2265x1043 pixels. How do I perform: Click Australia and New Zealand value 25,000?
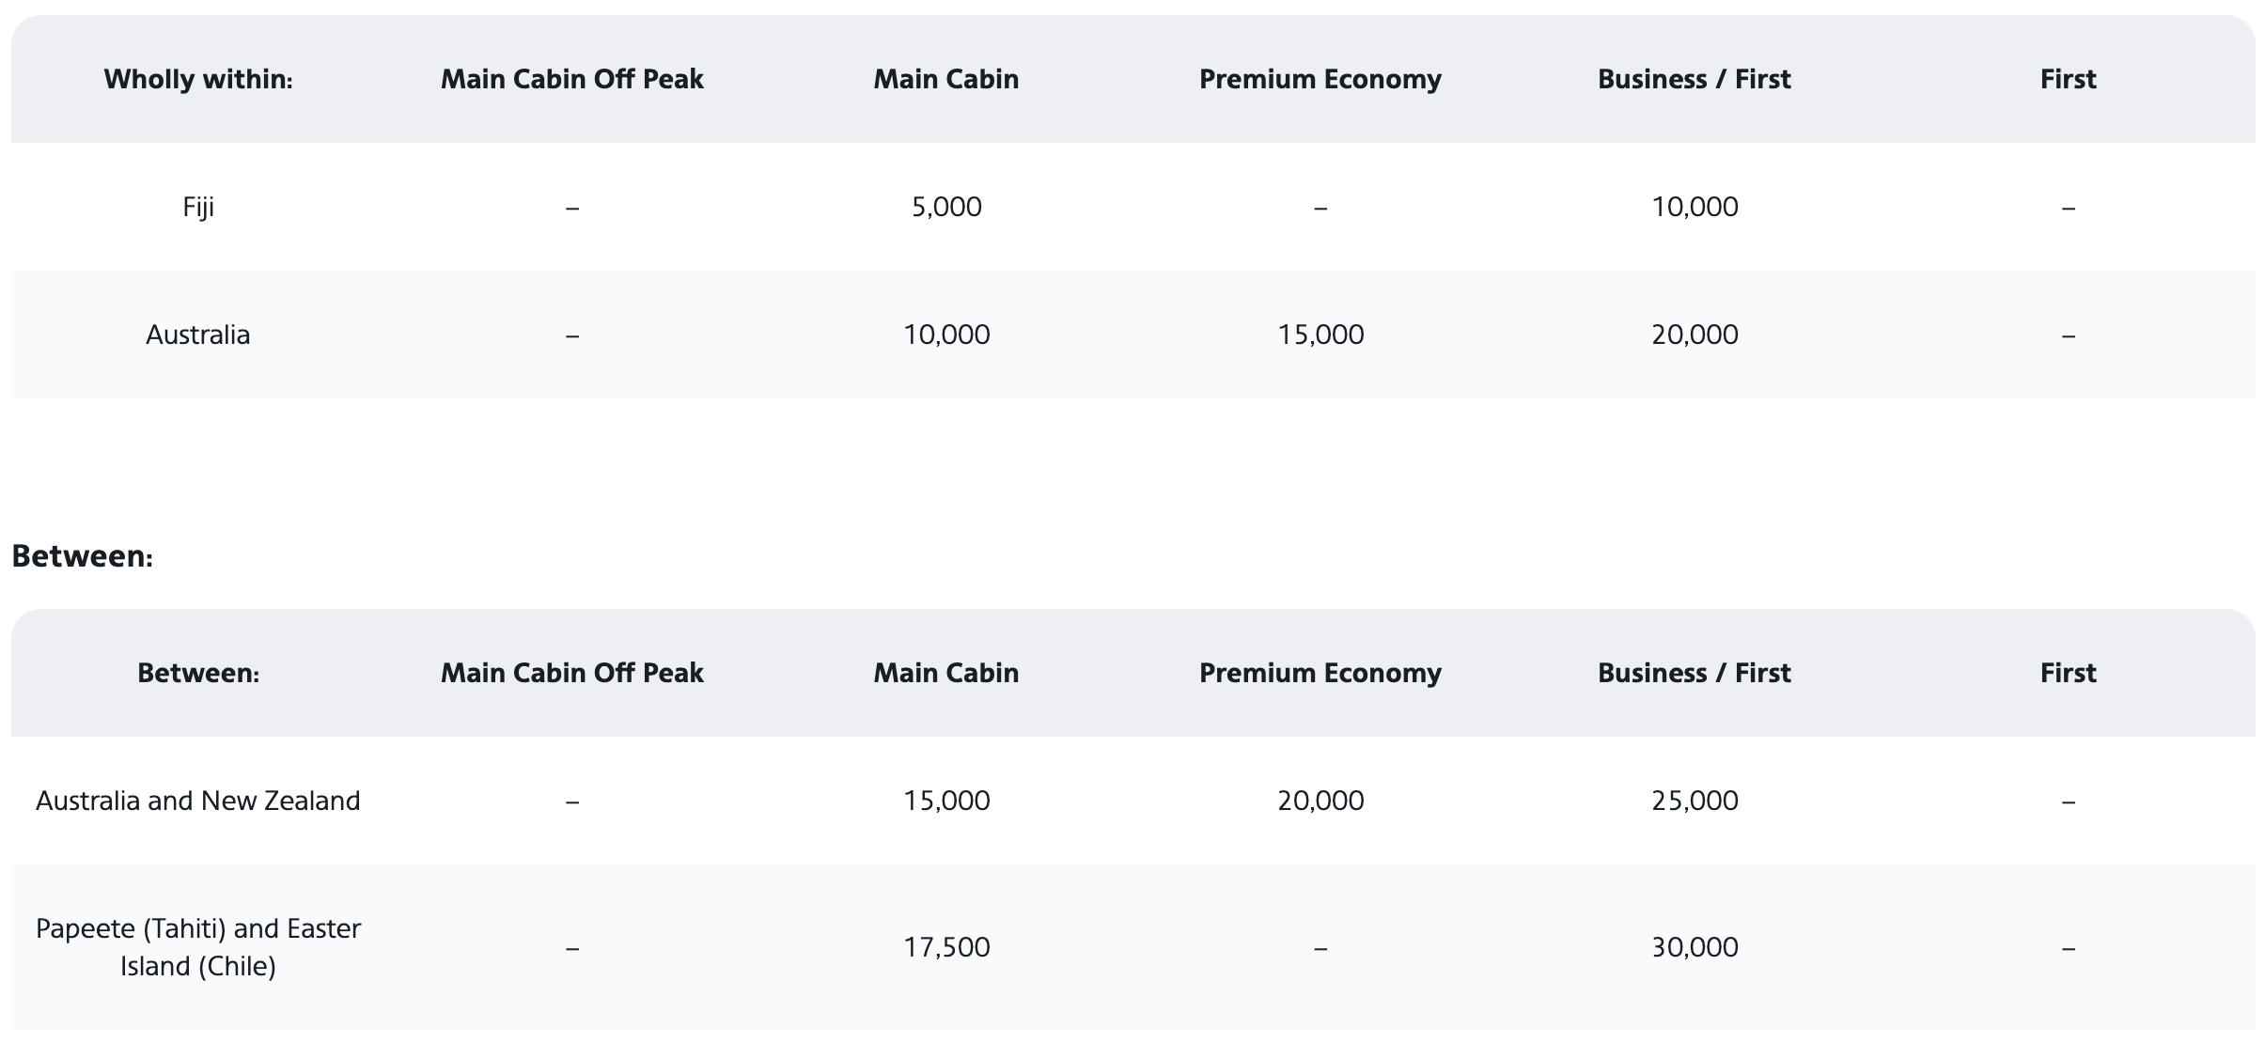1695,801
